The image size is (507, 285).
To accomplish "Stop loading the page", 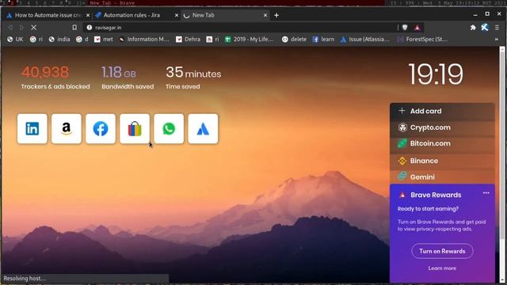I will [x=33, y=28].
